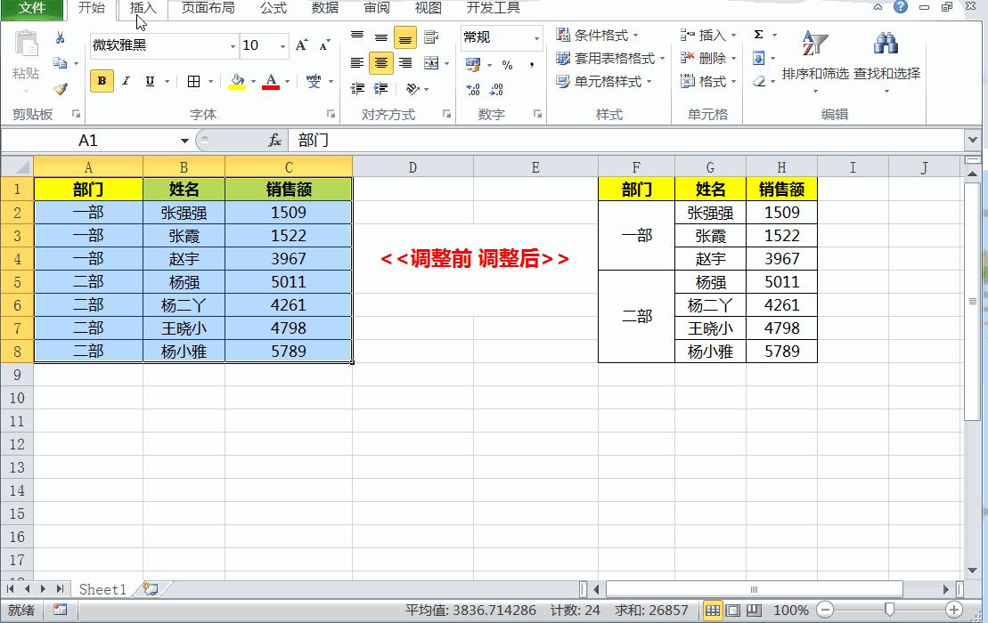Toggle italic formatting
988x623 pixels.
pyautogui.click(x=125, y=80)
